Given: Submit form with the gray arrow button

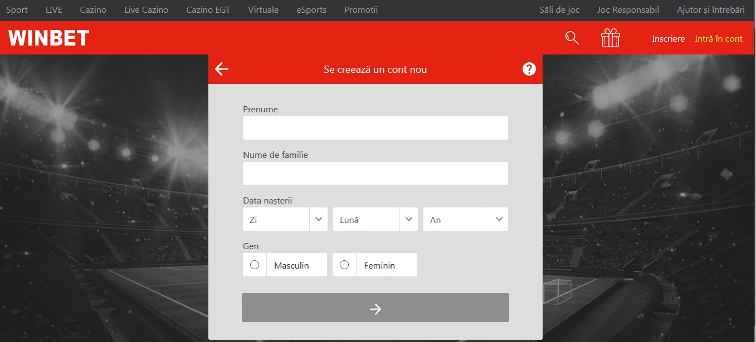Looking at the screenshot, I should pyautogui.click(x=375, y=308).
